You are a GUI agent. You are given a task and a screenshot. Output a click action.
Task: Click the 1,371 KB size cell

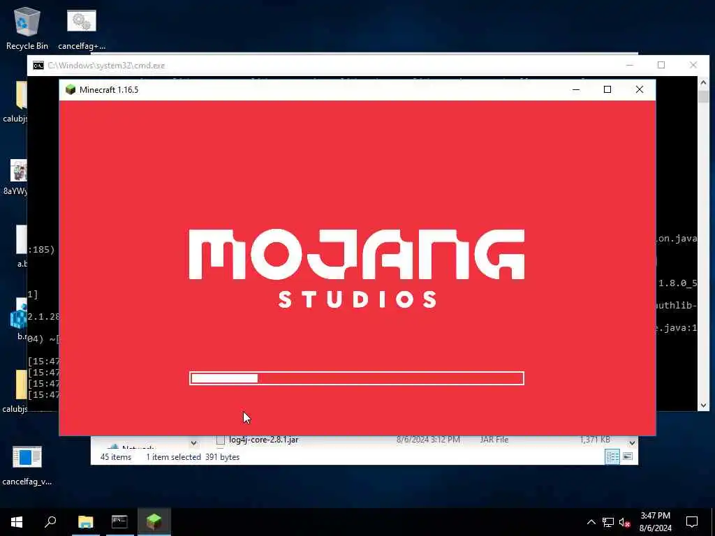595,440
